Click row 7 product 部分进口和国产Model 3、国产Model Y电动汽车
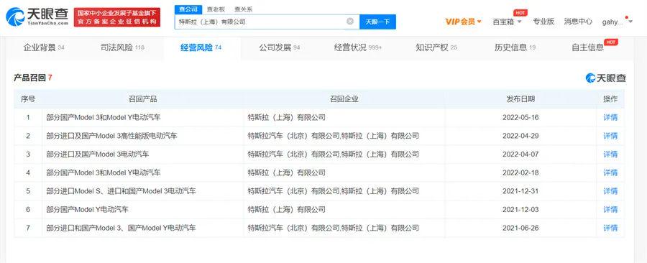 pos(121,228)
